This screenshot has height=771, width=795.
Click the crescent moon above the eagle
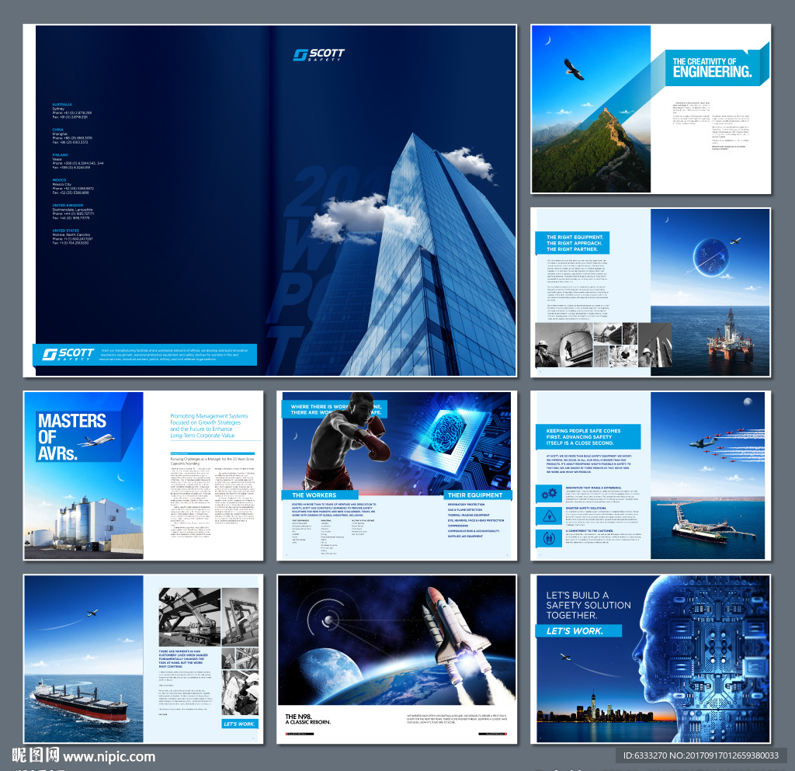coord(547,40)
